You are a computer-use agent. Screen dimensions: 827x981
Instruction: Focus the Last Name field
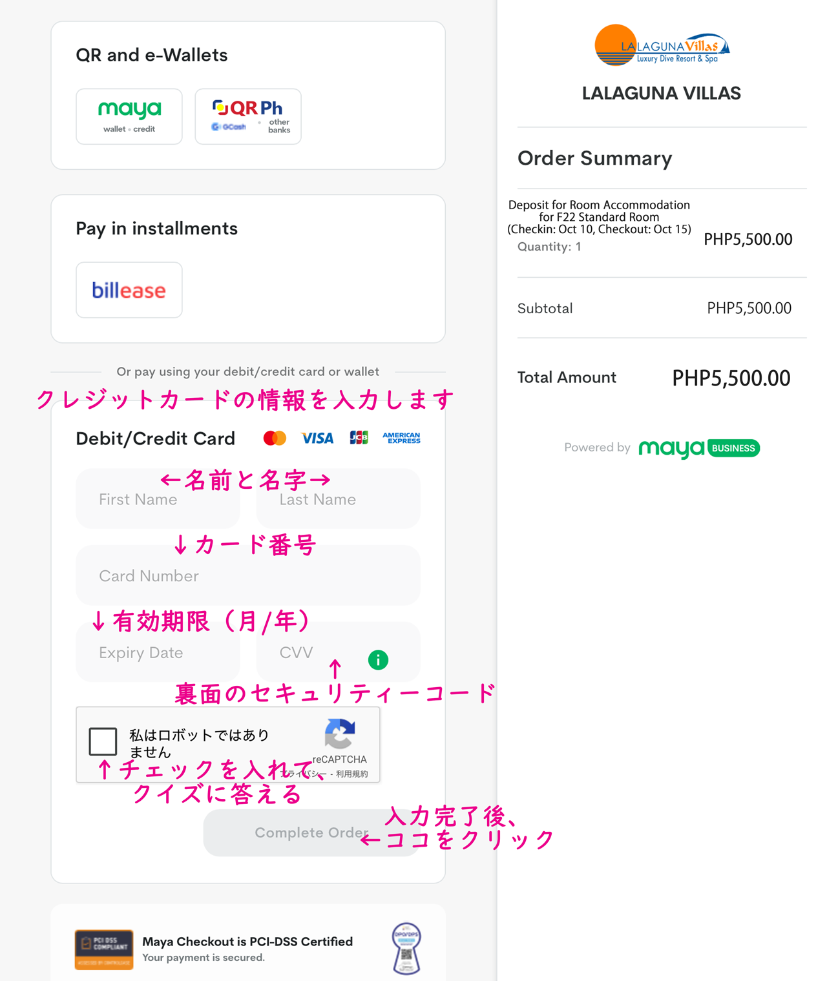[x=339, y=499]
